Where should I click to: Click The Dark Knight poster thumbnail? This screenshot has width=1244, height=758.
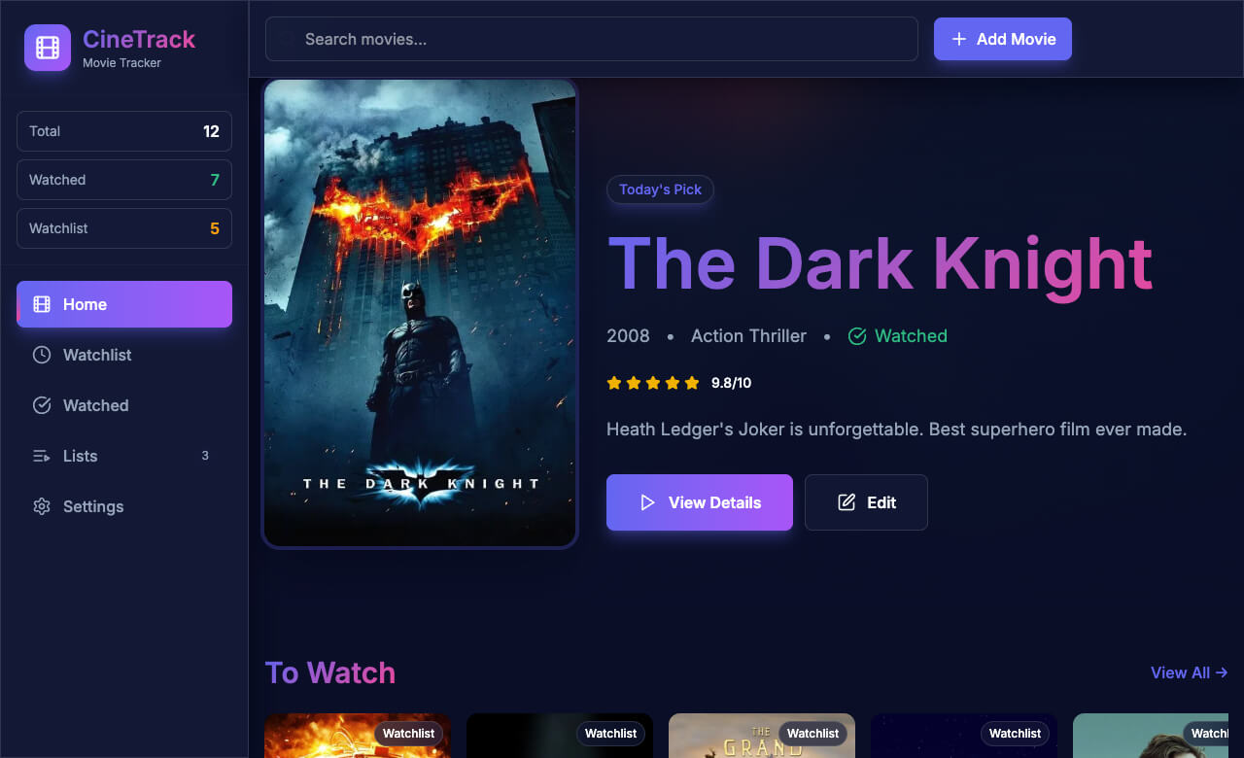[x=420, y=312]
